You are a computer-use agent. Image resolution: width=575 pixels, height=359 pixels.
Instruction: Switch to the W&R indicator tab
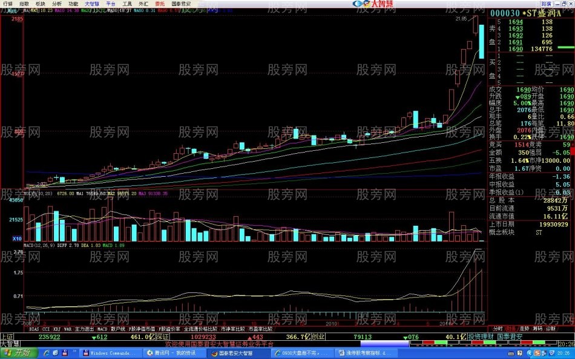click(68, 329)
